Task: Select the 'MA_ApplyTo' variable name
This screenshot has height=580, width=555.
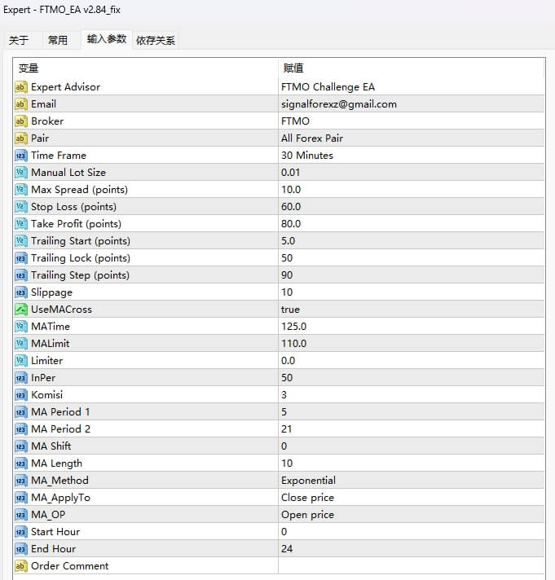Action: click(x=60, y=498)
